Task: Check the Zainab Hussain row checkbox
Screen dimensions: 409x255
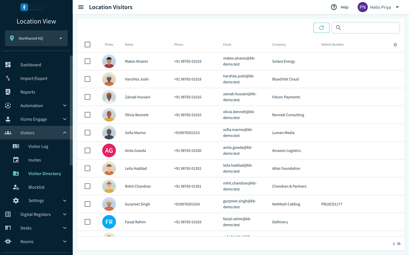Action: pyautogui.click(x=87, y=97)
